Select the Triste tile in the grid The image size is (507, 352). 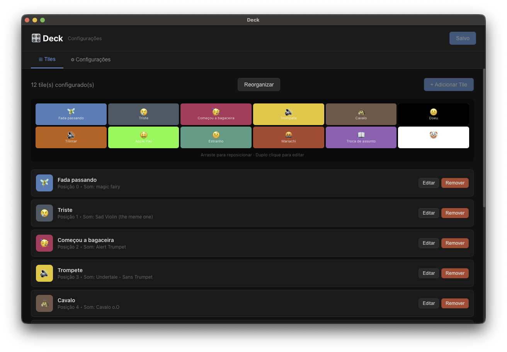[x=143, y=114]
